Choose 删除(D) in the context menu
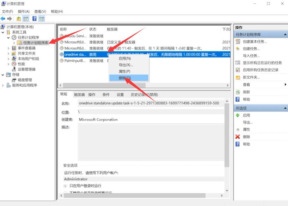This screenshot has width=288, height=206. pyautogui.click(x=129, y=78)
